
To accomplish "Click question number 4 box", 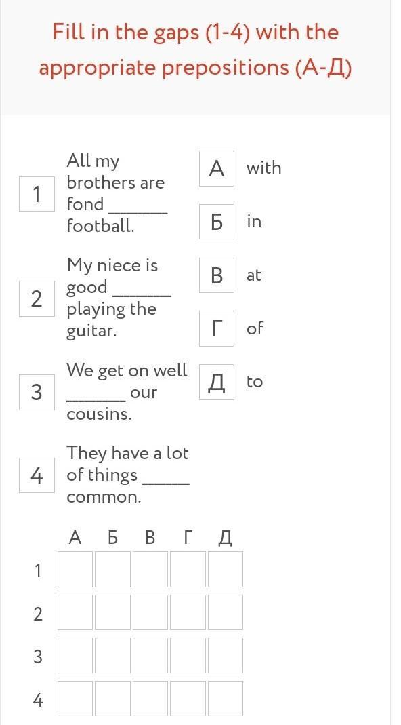I will click(37, 475).
